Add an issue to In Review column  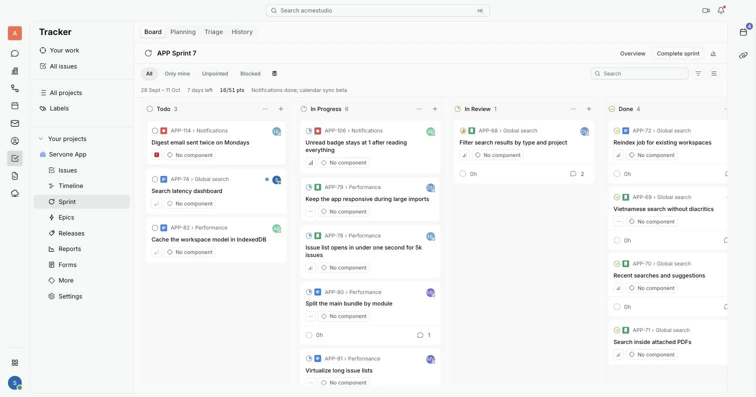(589, 109)
